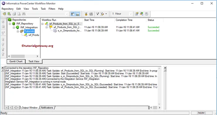Screen dimensions: 217x115
Task: Click the Print Preview toolbar icon
Action: 19,14
